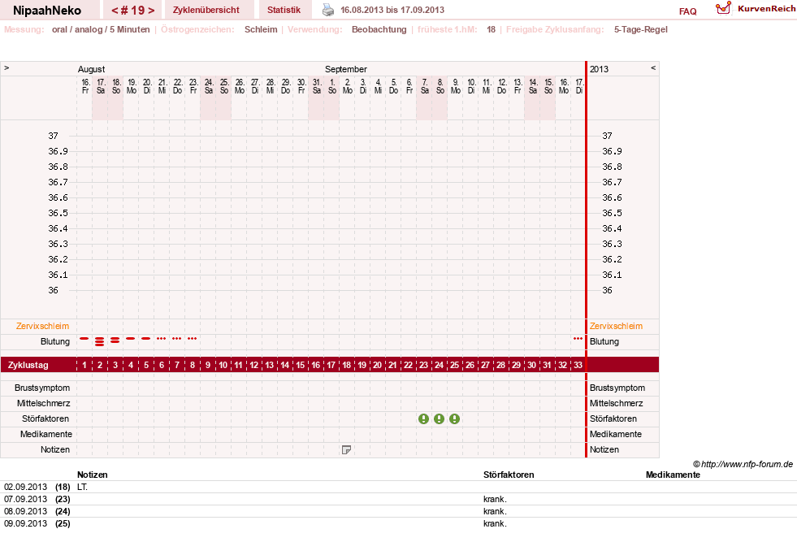The width and height of the screenshot is (797, 555).
Task: Click the left Zervixschleim label
Action: [43, 327]
